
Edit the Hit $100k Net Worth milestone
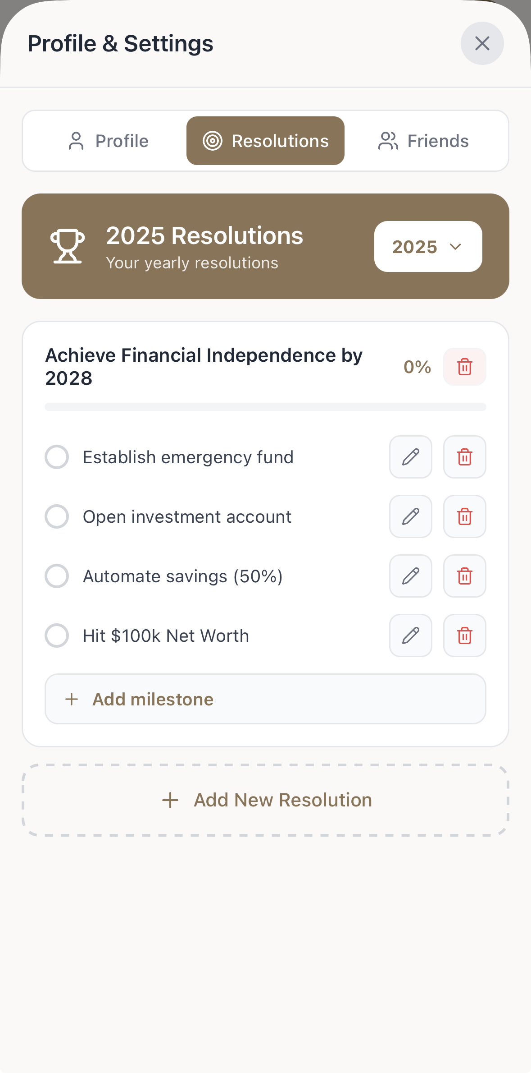click(410, 636)
